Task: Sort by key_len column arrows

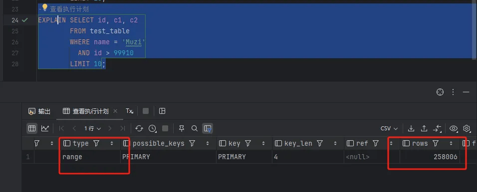Action: tap(335, 143)
